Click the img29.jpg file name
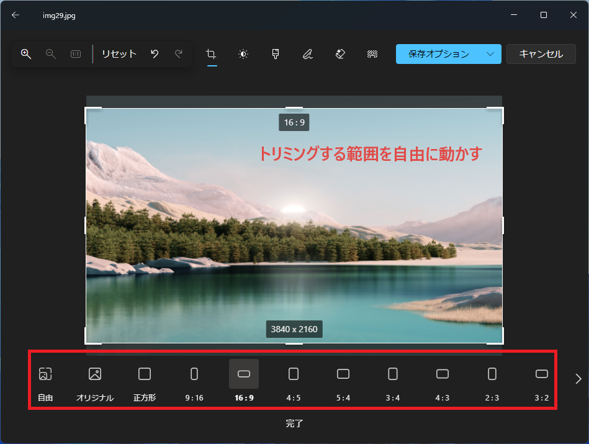Viewport: 589px width, 444px height. pyautogui.click(x=59, y=16)
